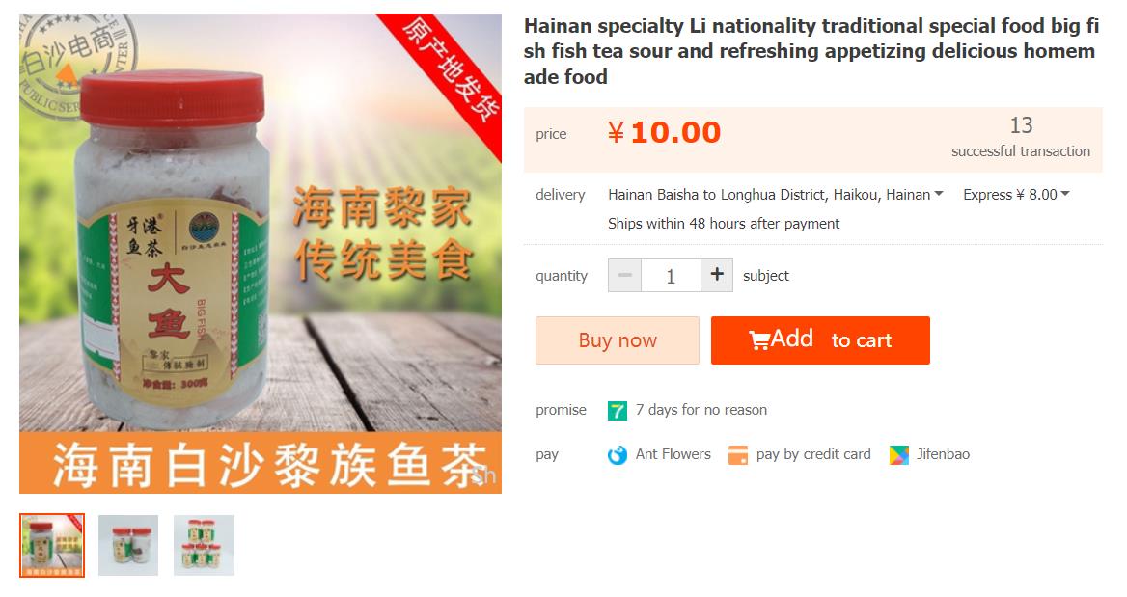This screenshot has width=1127, height=597.
Task: Click the Add to cart button
Action: point(820,340)
